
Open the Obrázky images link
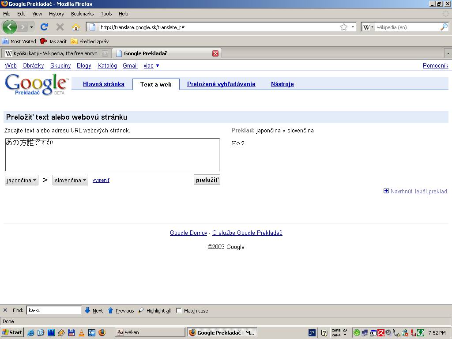[x=33, y=65]
